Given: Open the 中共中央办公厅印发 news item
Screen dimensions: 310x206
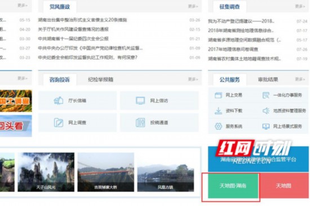Looking at the screenshot, I should pos(90,48).
